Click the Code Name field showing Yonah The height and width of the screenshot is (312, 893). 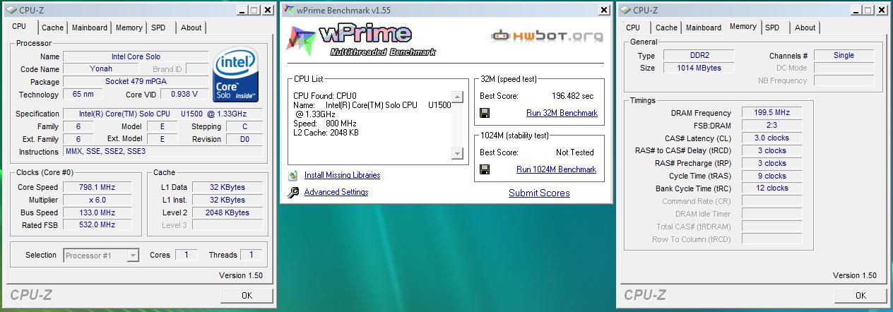click(101, 69)
